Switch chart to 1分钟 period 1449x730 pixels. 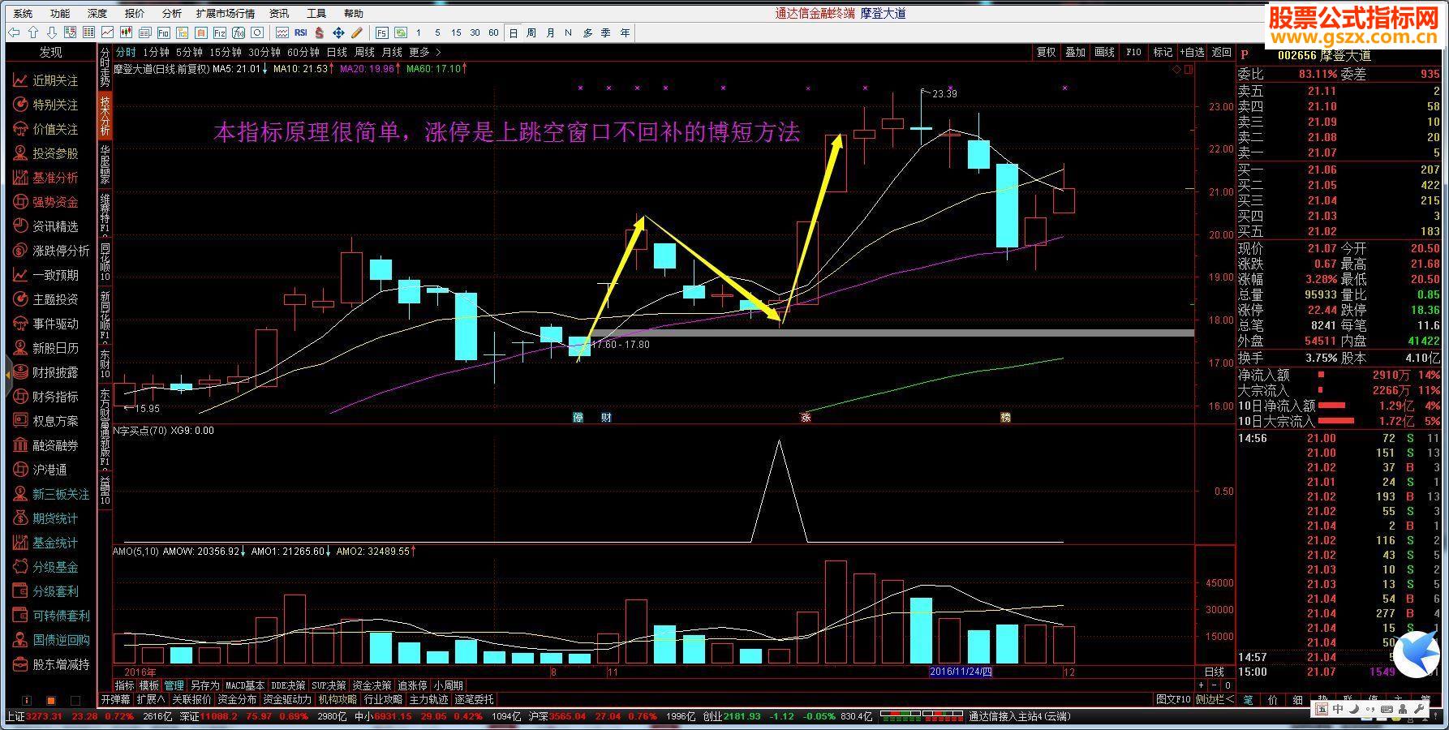coord(156,52)
